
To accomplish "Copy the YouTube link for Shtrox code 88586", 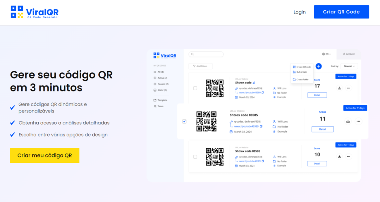I will pos(263,161).
